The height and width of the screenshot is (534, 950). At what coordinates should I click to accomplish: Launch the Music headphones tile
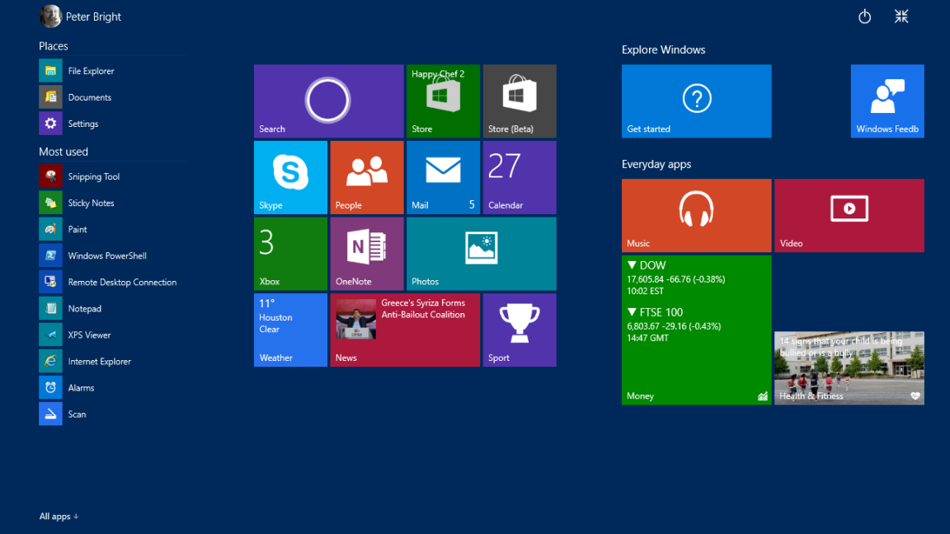pyautogui.click(x=696, y=216)
